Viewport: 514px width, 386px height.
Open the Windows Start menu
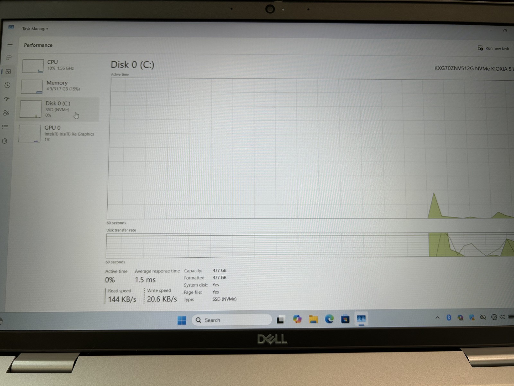(x=182, y=320)
